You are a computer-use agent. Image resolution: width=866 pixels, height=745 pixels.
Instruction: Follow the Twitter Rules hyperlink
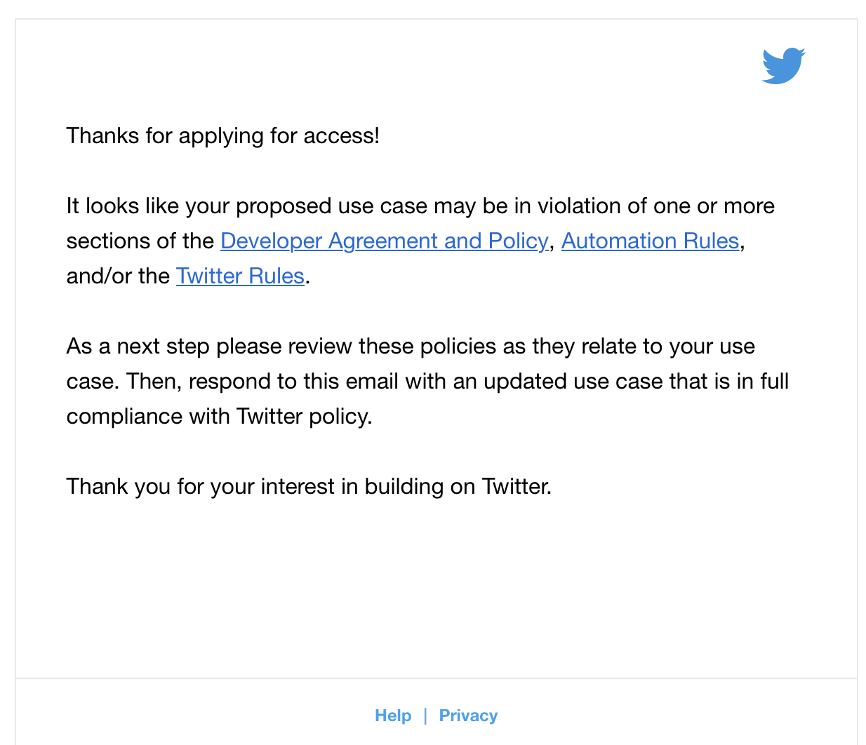240,276
